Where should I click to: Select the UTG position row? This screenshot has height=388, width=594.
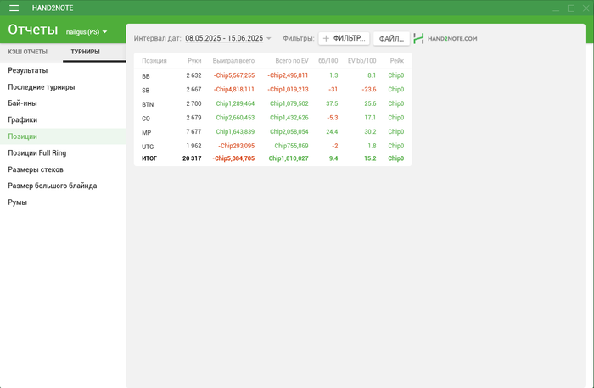272,146
